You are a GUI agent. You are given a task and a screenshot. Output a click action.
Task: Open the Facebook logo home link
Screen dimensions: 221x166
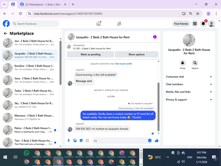[6, 23]
